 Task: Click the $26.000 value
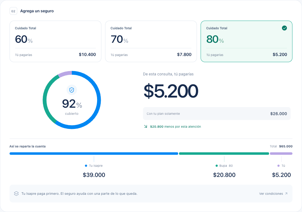(x=279, y=114)
